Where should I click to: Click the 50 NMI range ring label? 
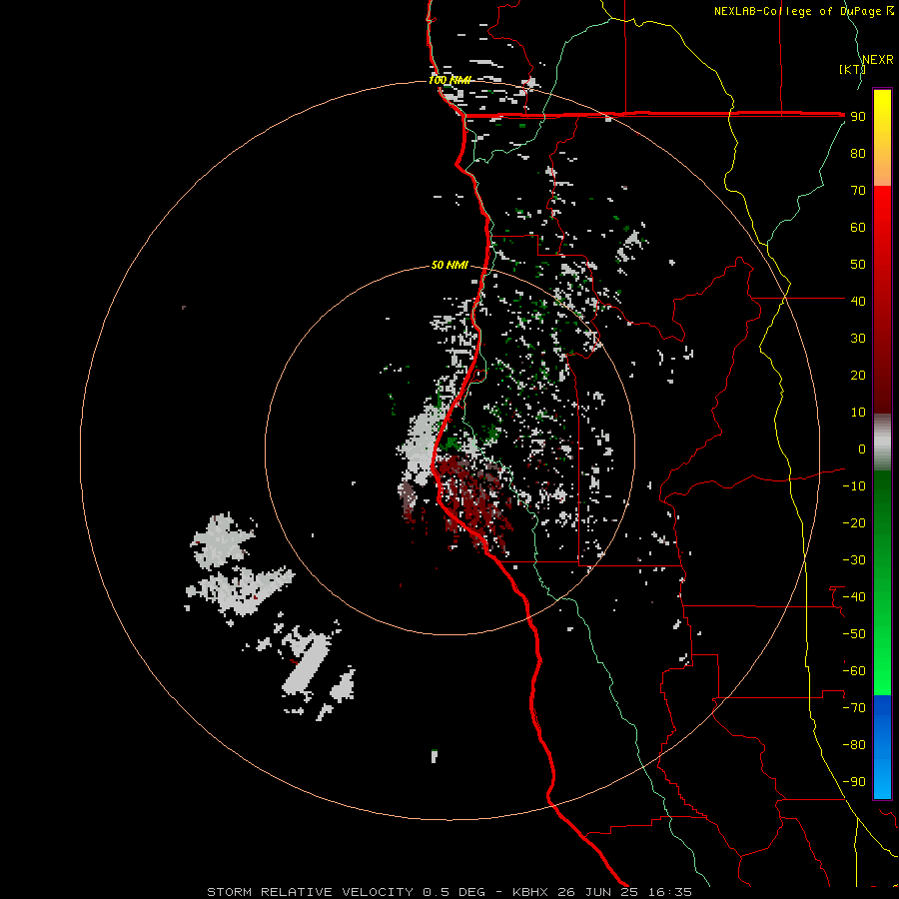[449, 265]
